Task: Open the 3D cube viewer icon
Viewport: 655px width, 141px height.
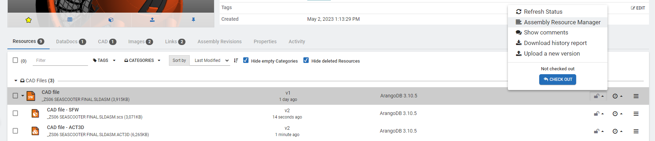Action: coord(111,20)
